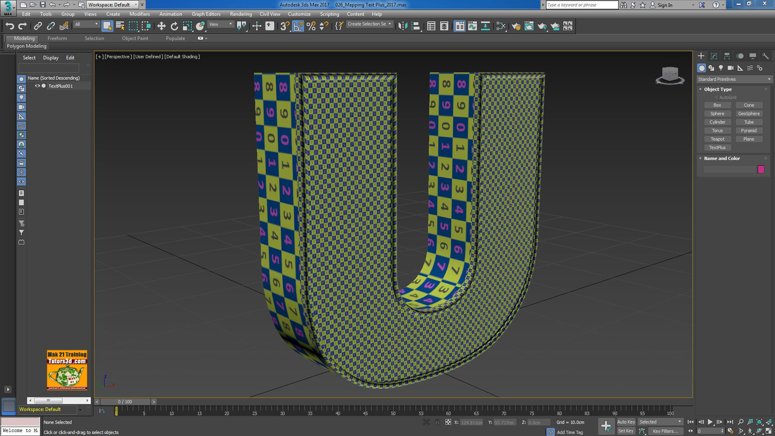Toggle the Auto Key button
The width and height of the screenshot is (775, 436).
point(626,422)
